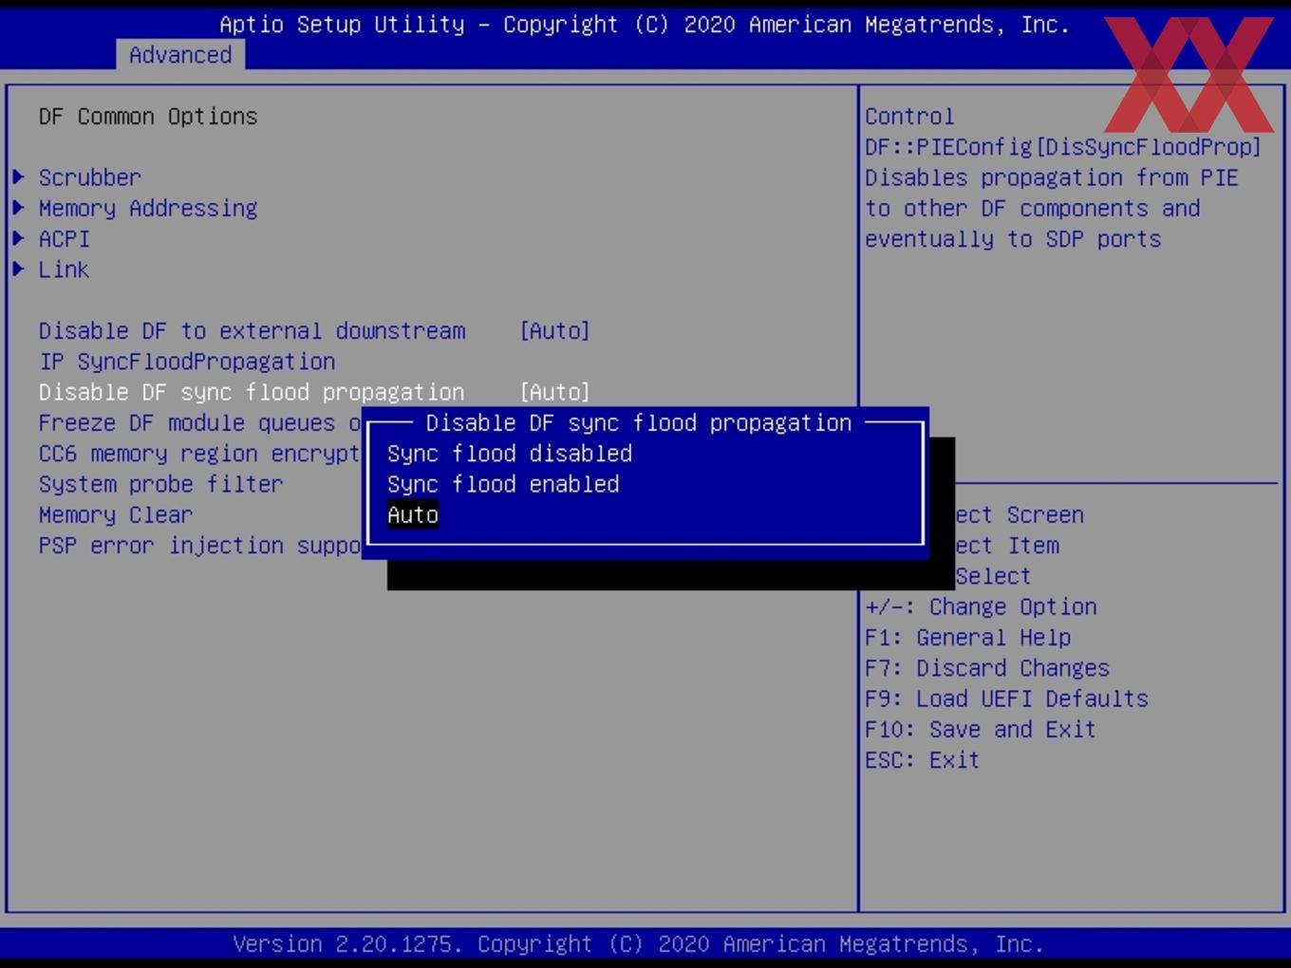The image size is (1291, 968).
Task: Open the Advanced tab
Action: point(180,55)
